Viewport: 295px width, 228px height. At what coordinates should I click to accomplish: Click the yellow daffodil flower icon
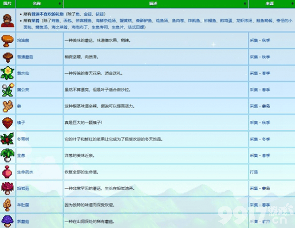pyautogui.click(x=7, y=73)
